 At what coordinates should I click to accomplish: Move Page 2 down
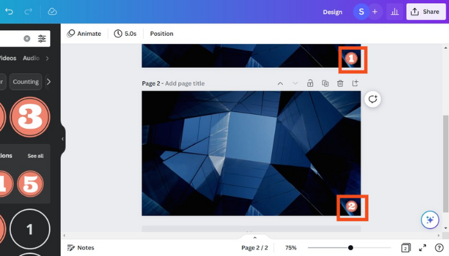tap(295, 83)
